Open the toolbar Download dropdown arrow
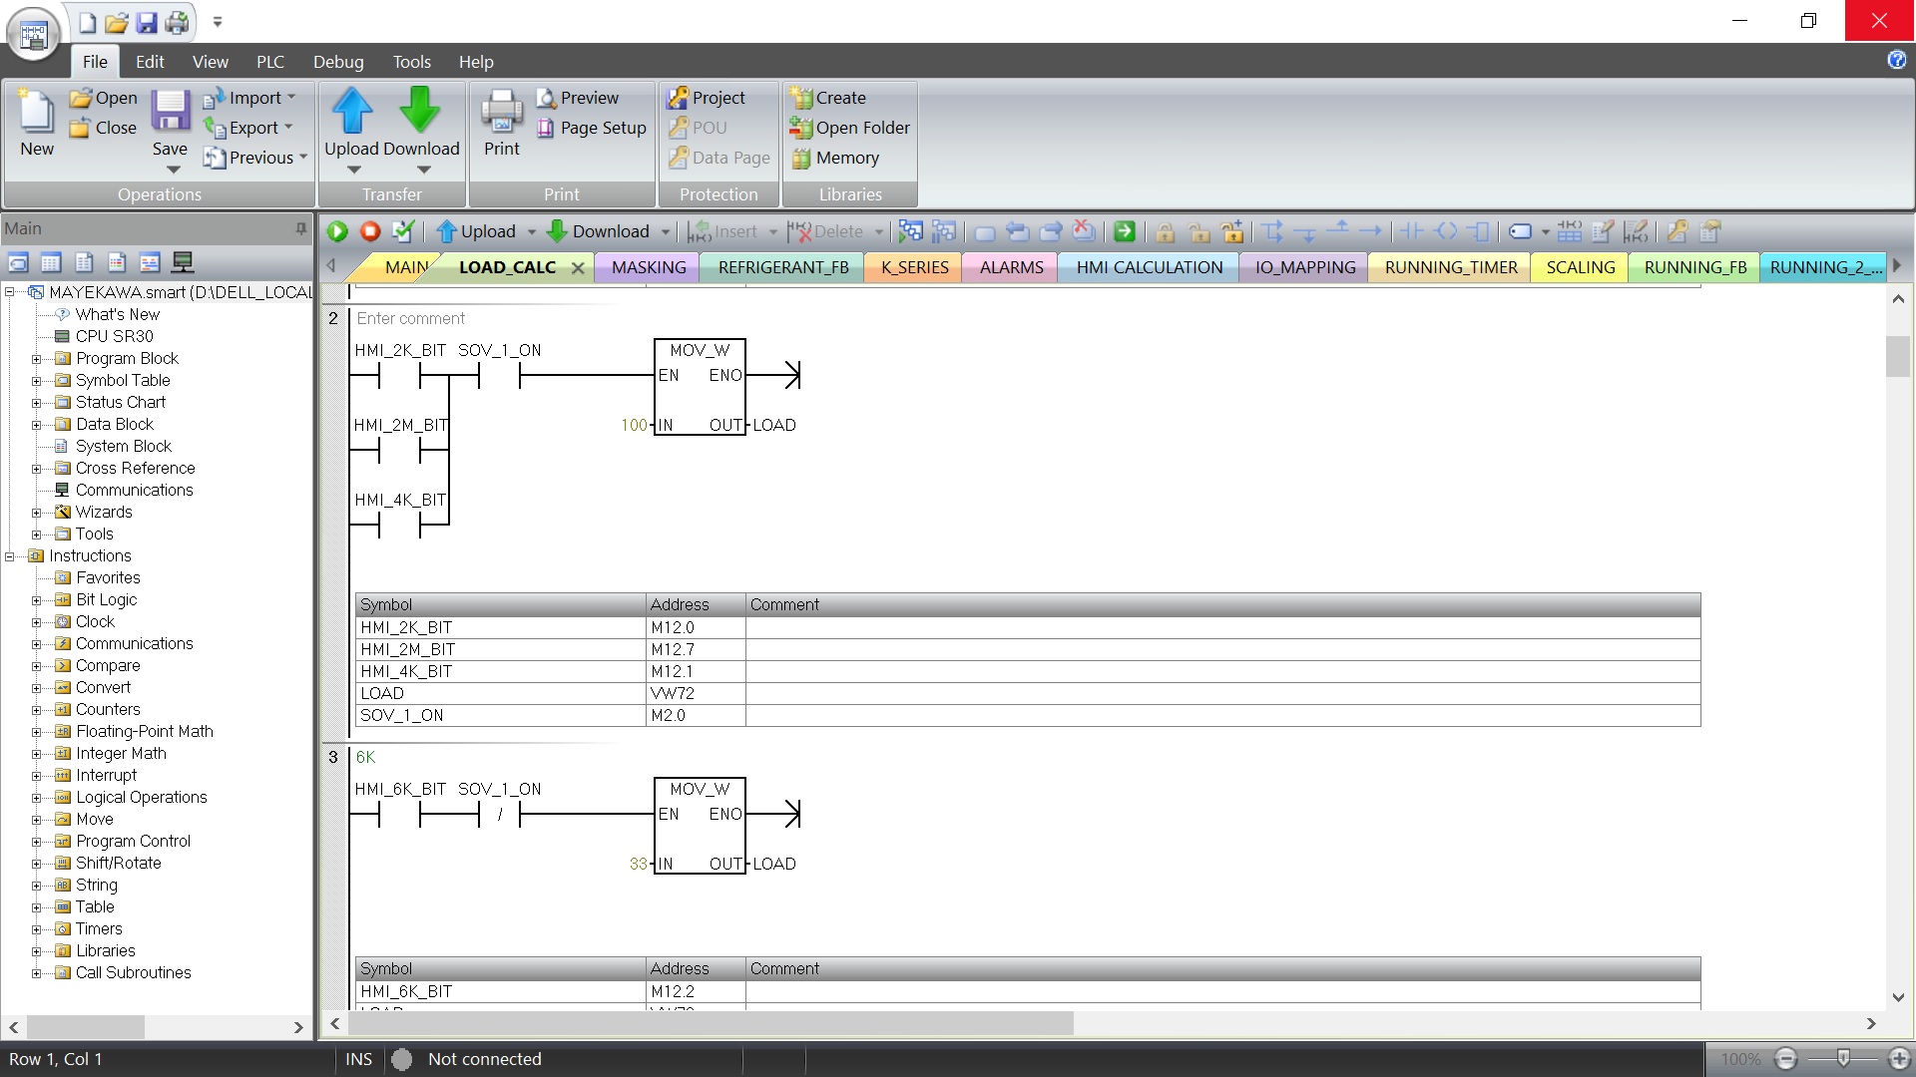The width and height of the screenshot is (1916, 1077). click(666, 231)
